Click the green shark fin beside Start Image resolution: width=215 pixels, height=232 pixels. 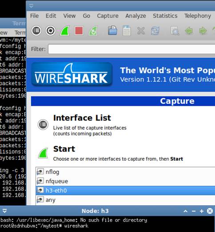point(43,153)
